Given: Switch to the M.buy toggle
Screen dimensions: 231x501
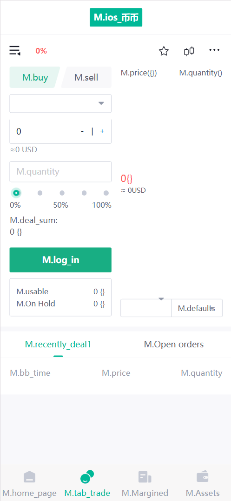Looking at the screenshot, I should (x=35, y=77).
